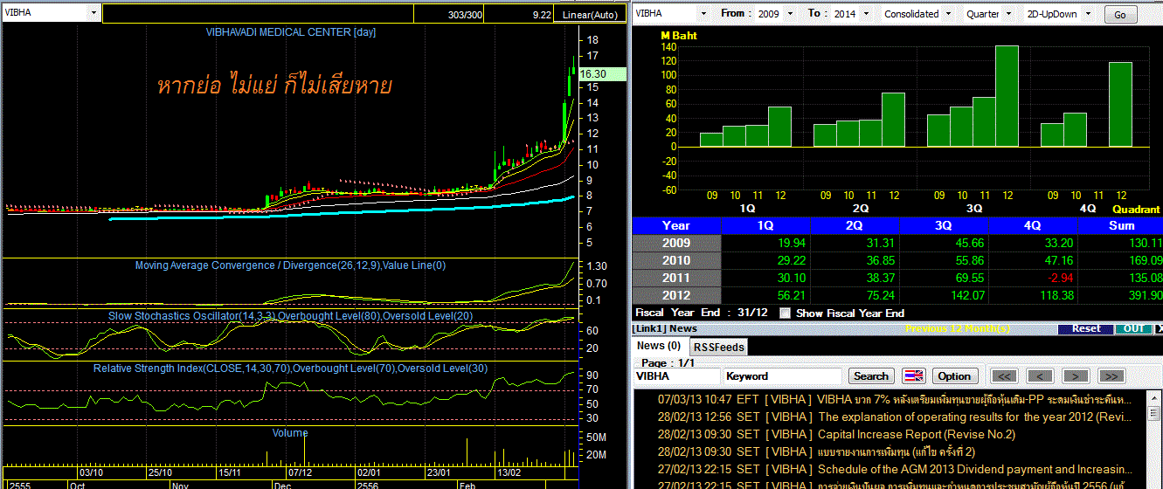
Task: Click the Keyword input field
Action: pos(783,375)
